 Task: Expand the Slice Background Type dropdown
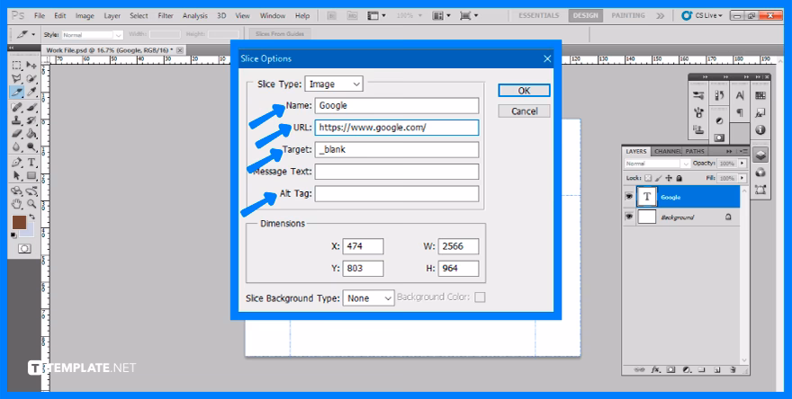369,297
